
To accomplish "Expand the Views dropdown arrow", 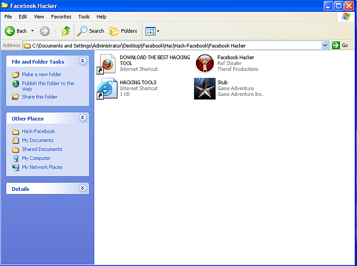I will click(158, 31).
